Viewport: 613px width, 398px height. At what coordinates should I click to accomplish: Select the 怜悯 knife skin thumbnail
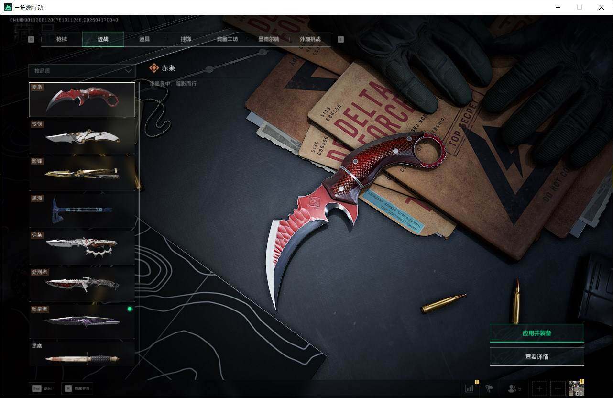[x=82, y=136]
